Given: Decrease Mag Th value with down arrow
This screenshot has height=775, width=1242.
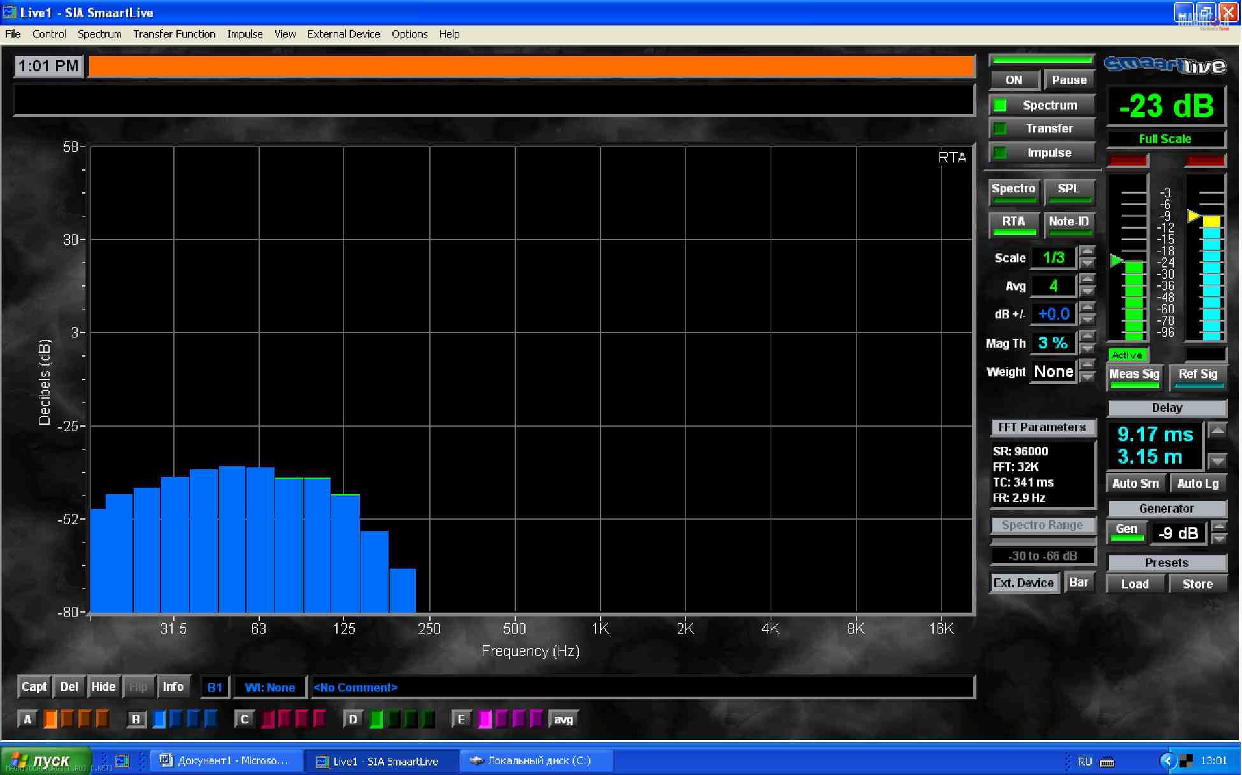Looking at the screenshot, I should 1087,348.
